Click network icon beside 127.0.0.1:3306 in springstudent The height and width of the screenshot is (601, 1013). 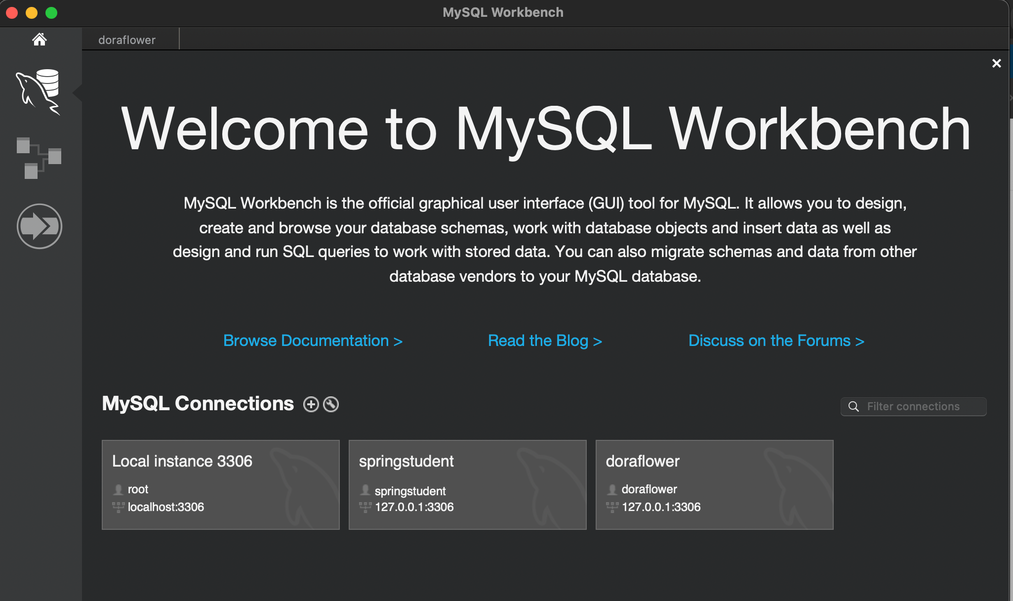point(365,507)
